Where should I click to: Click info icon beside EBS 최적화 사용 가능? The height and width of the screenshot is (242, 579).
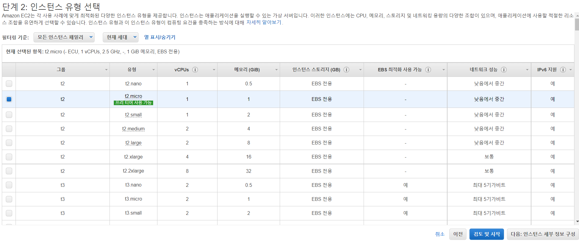(428, 69)
